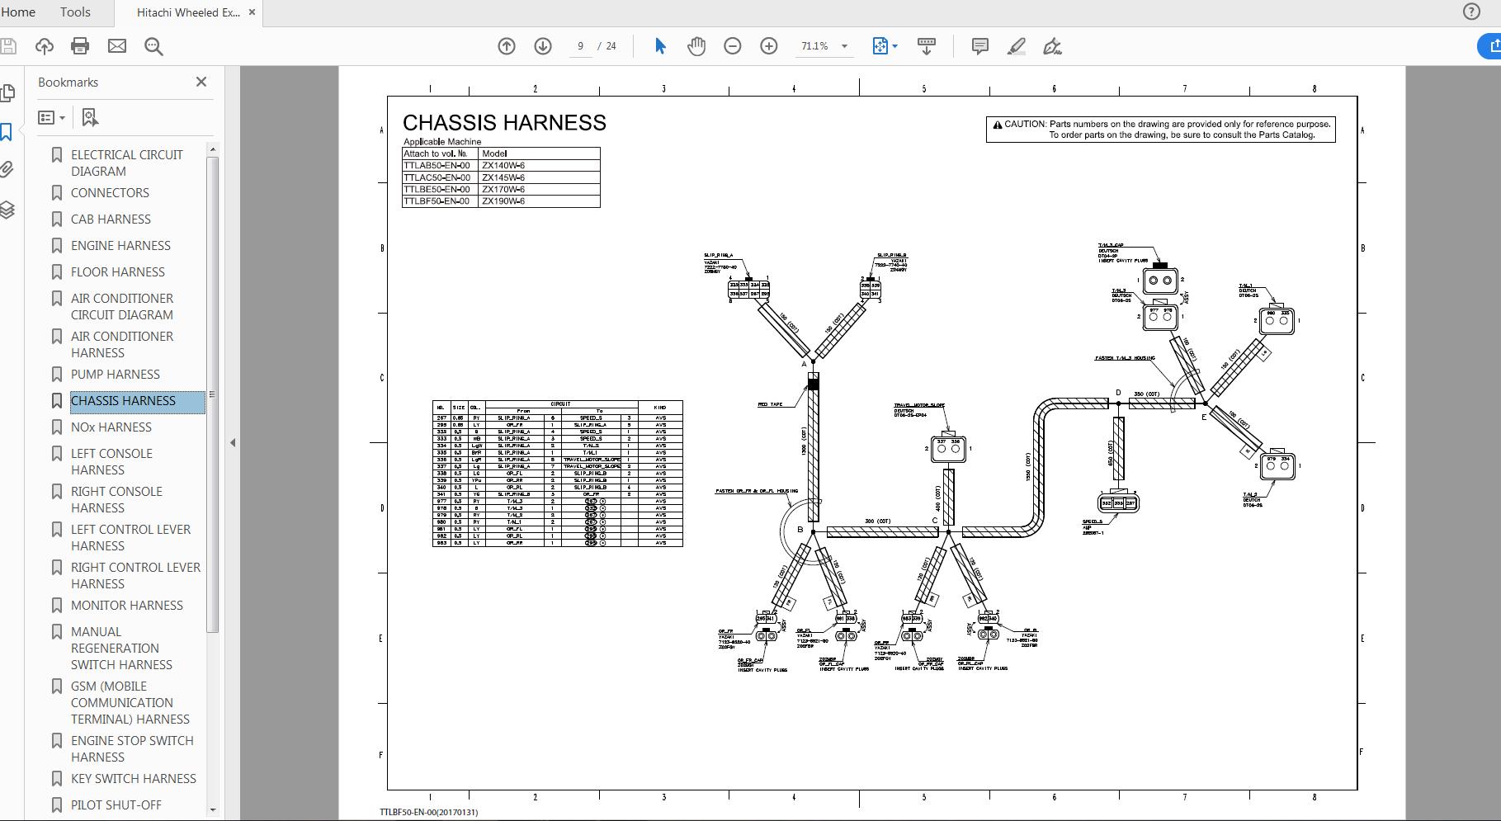Switch to the Home tab

(x=17, y=12)
